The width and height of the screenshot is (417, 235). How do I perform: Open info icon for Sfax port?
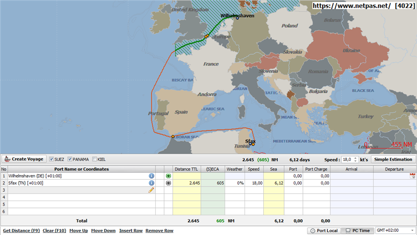(152, 183)
